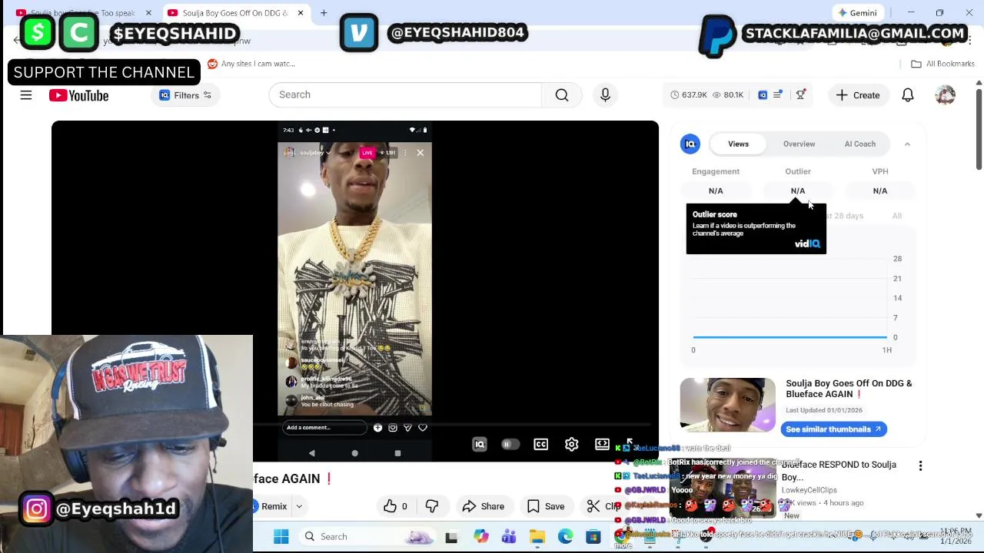The width and height of the screenshot is (984, 553).
Task: Click the VPH N/A value
Action: [880, 190]
